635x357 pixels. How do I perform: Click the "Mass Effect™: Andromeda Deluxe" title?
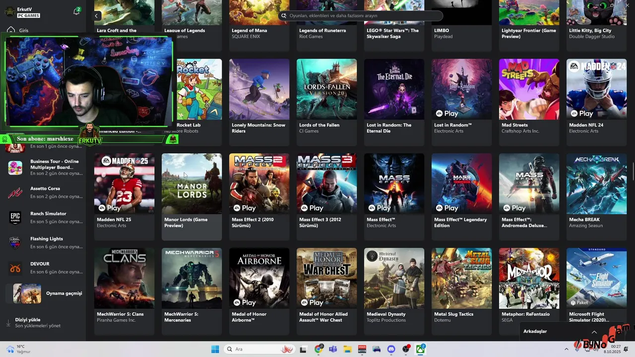tap(524, 223)
